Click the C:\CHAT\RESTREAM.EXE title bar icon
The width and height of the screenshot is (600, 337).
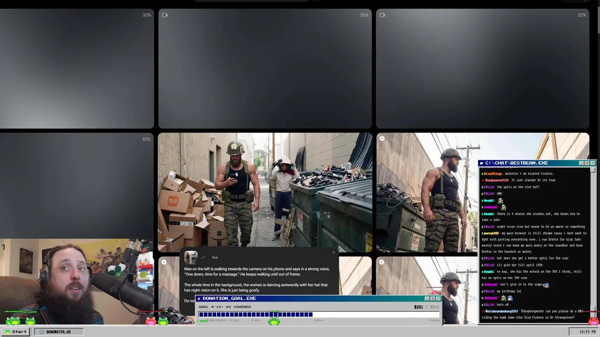tap(481, 163)
